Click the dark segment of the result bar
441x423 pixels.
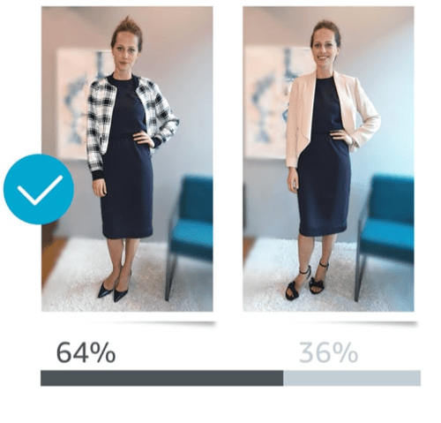161,378
